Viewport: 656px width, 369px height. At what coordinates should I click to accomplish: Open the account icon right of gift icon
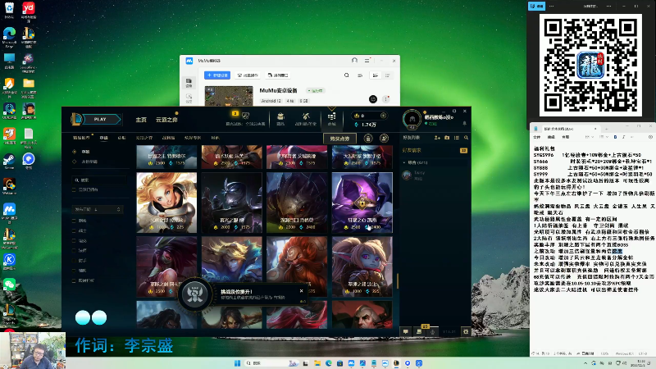384,139
